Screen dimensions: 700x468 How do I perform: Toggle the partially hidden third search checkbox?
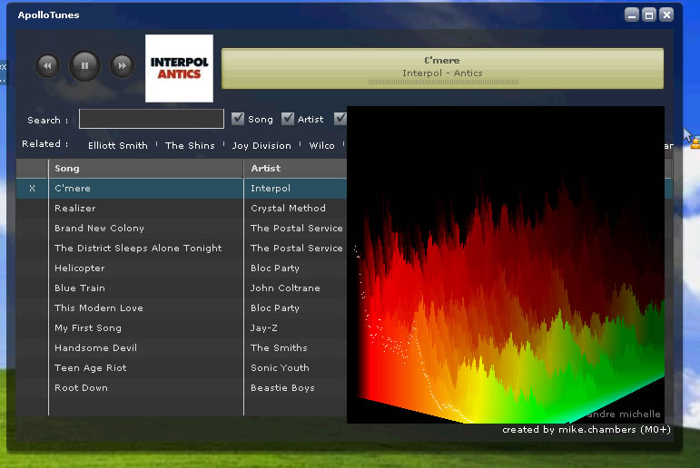click(340, 119)
